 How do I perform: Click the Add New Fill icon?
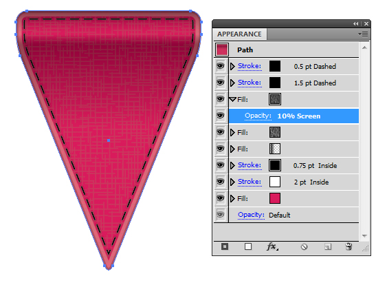coord(248,246)
